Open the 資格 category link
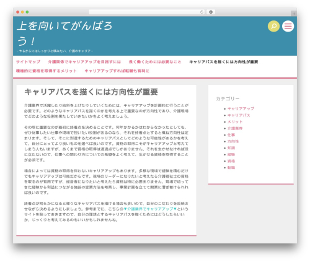 point(231,161)
